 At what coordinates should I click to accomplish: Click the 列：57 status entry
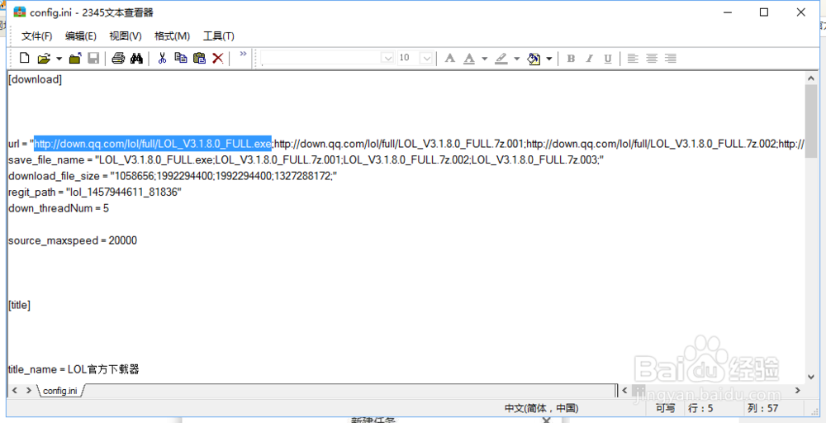(x=762, y=408)
